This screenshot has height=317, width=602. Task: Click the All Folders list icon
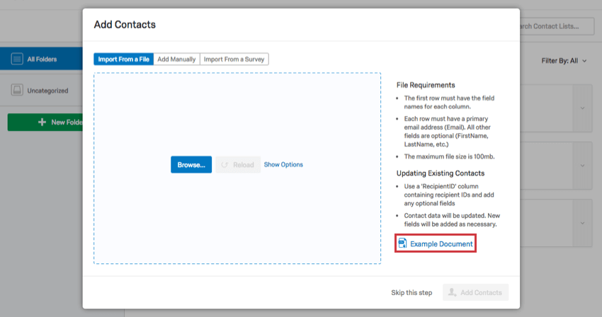(x=17, y=59)
